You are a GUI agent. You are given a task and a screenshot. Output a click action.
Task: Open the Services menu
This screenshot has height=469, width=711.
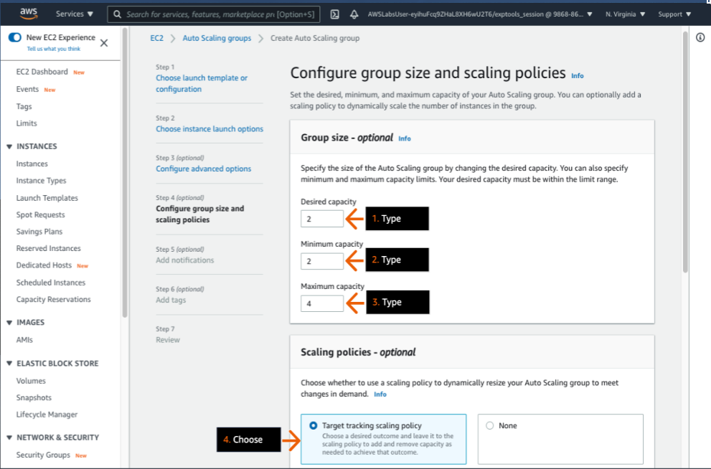coord(74,13)
